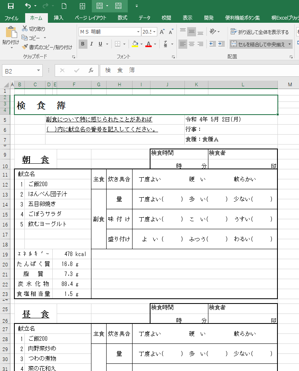
Task: Expand the 貼り付け paste options arrow
Action: point(11,48)
